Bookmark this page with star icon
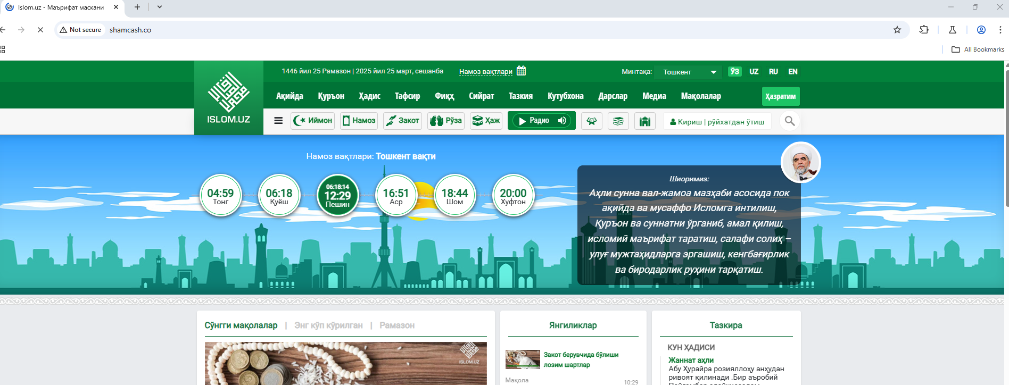Image resolution: width=1009 pixels, height=385 pixels. [897, 30]
